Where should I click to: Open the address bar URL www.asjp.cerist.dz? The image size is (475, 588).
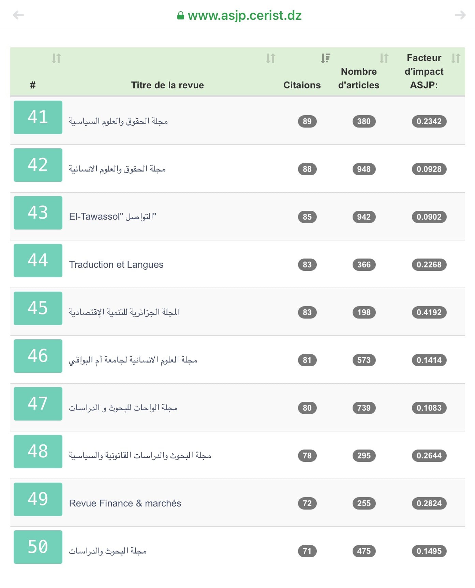click(244, 16)
